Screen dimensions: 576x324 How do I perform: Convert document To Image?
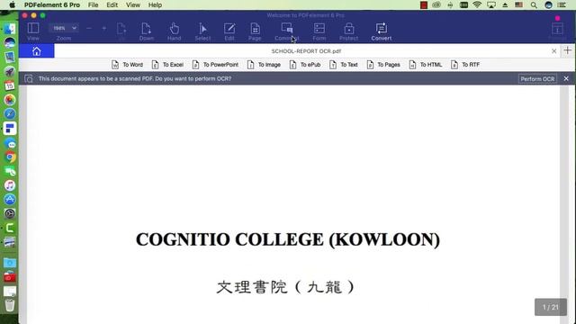(264, 65)
